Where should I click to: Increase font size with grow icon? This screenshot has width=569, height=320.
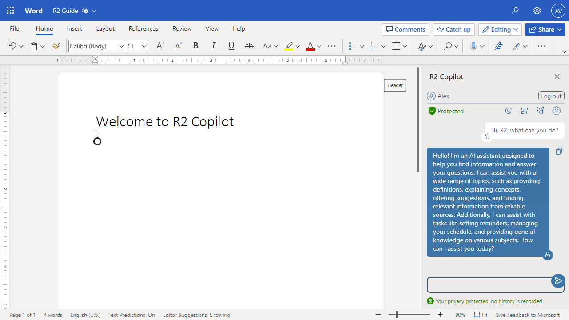coord(160,46)
